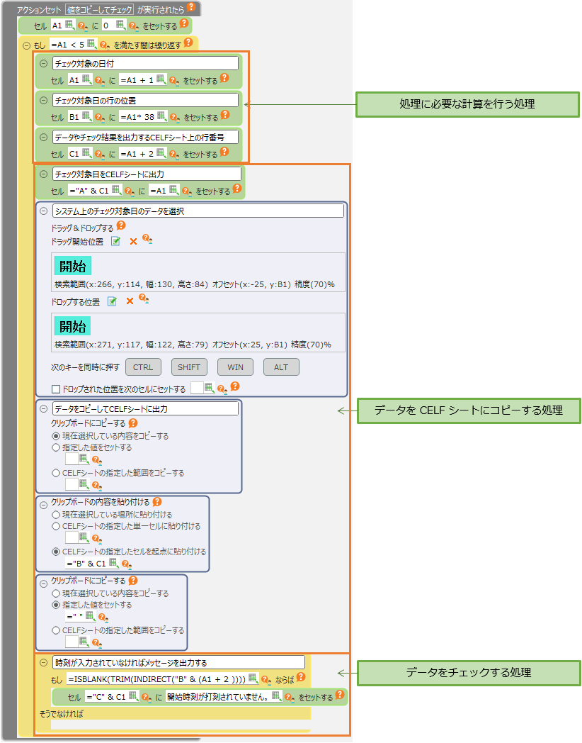Open help for ドラッグ＆ドロップする action
The image size is (582, 743).
click(120, 226)
